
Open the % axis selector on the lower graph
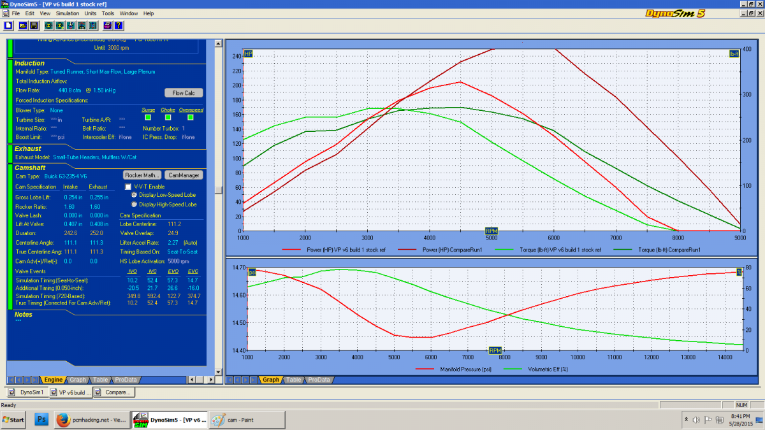click(x=739, y=272)
